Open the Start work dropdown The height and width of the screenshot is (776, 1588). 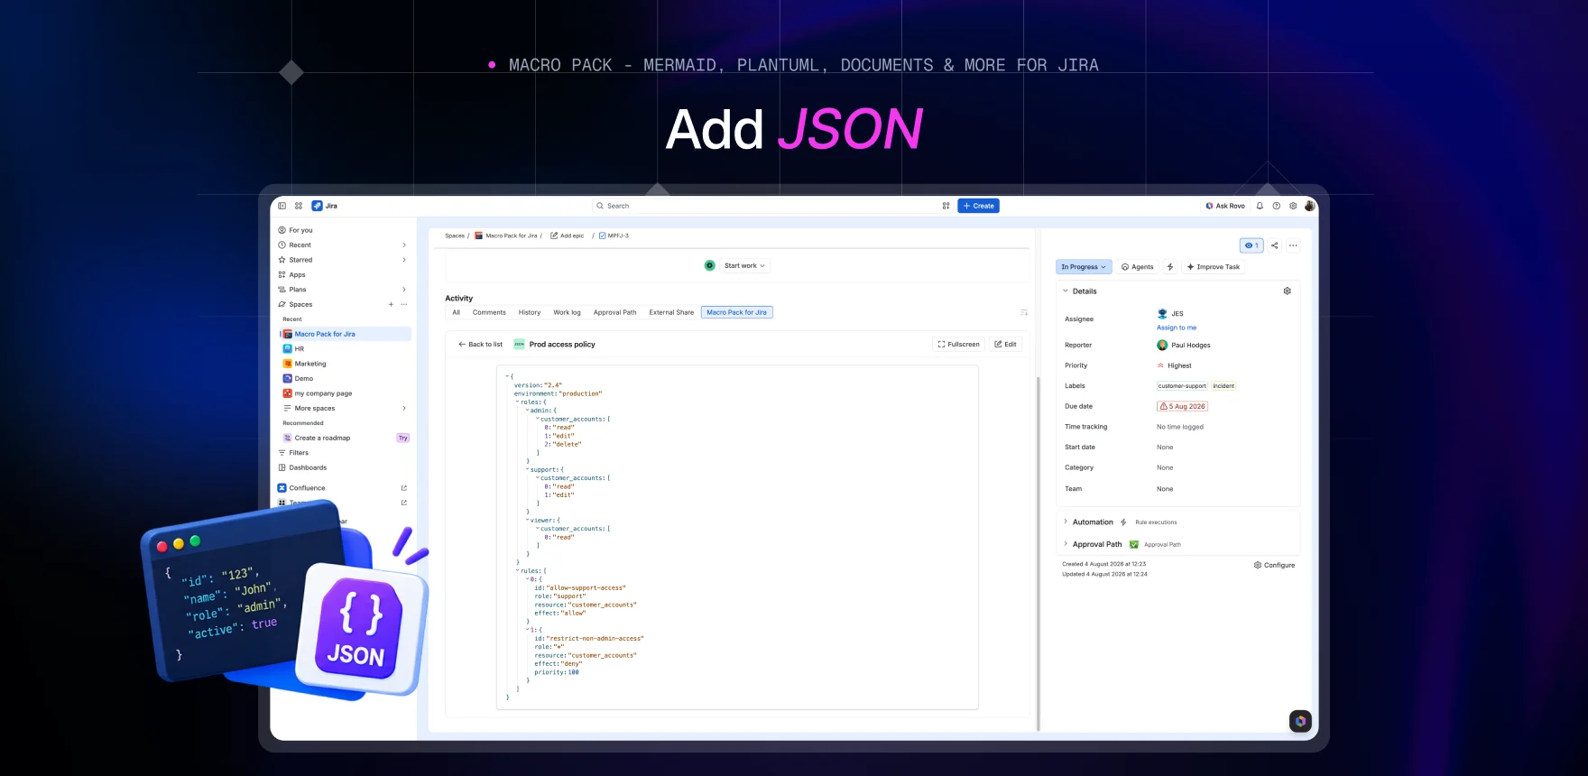[744, 265]
